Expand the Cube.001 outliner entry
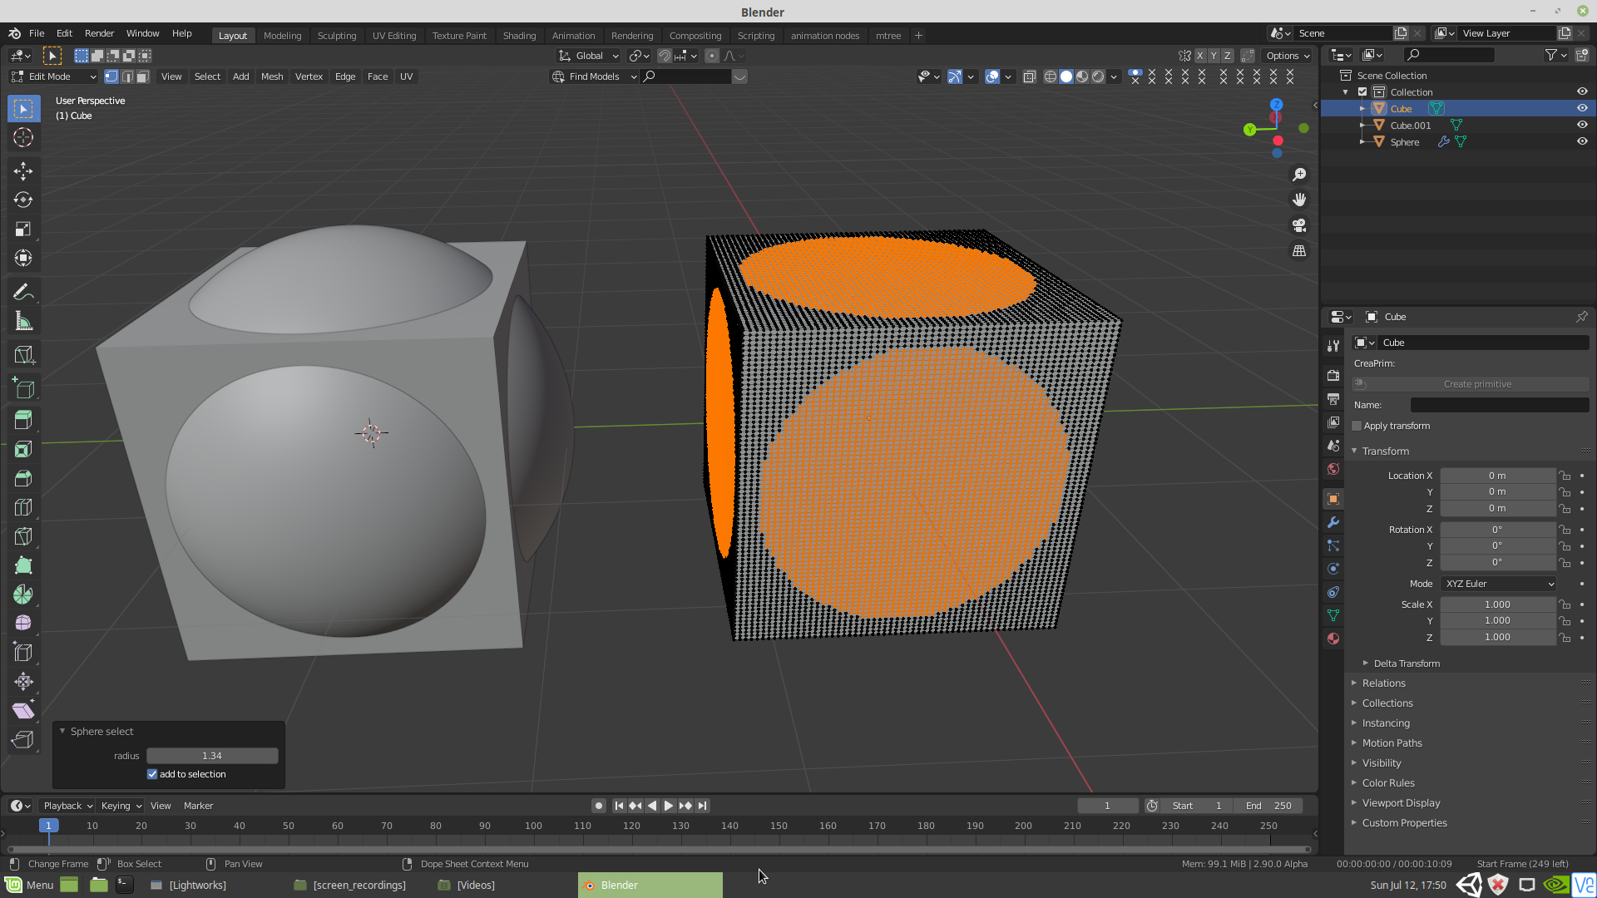The image size is (1597, 898). pyautogui.click(x=1362, y=125)
